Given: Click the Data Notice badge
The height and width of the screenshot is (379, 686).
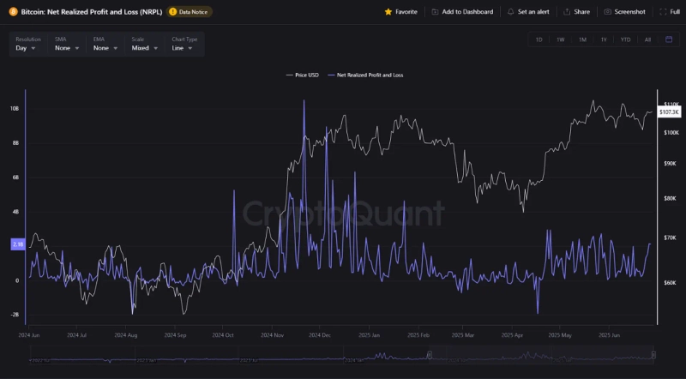Looking at the screenshot, I should click(190, 12).
